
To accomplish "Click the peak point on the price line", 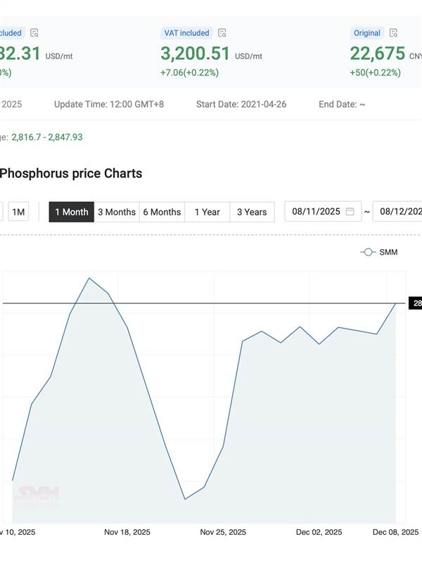I will point(89,278).
